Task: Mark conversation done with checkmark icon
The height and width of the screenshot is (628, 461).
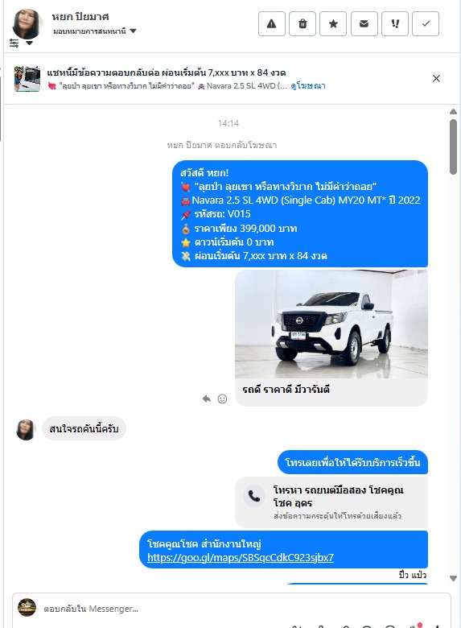Action: tap(426, 24)
